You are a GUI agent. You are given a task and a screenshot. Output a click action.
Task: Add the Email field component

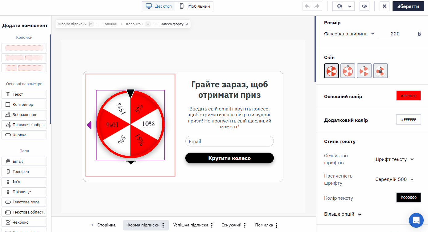point(24,161)
